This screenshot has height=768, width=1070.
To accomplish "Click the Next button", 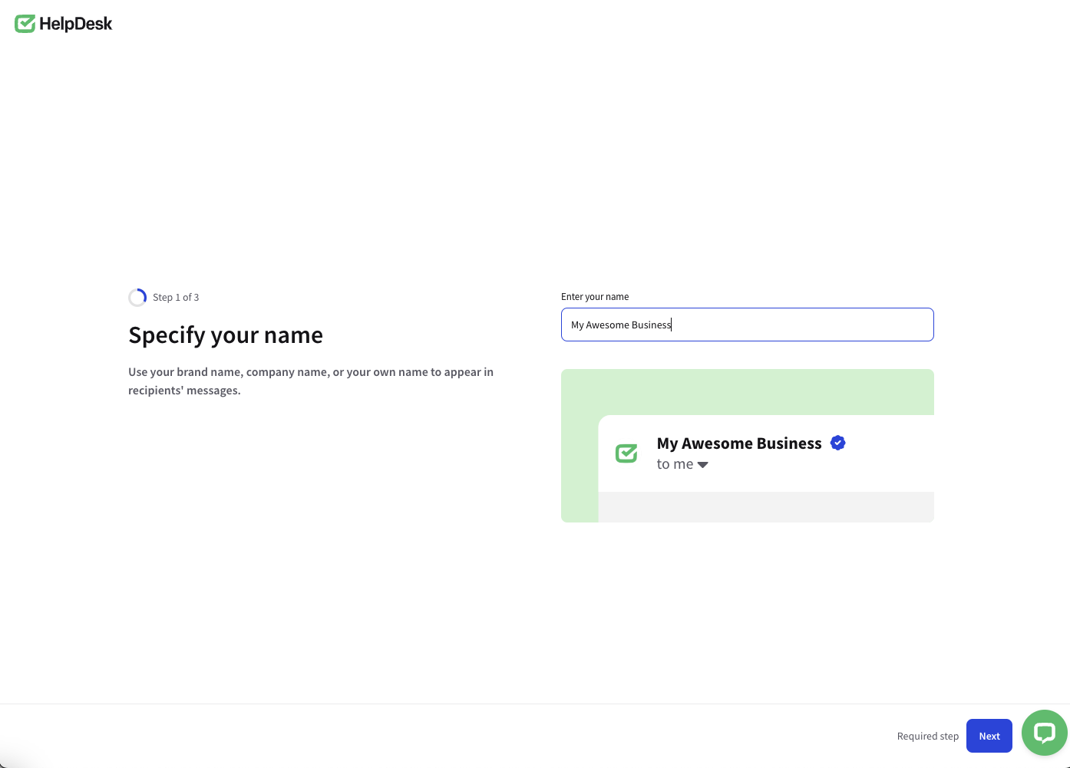I will [989, 736].
